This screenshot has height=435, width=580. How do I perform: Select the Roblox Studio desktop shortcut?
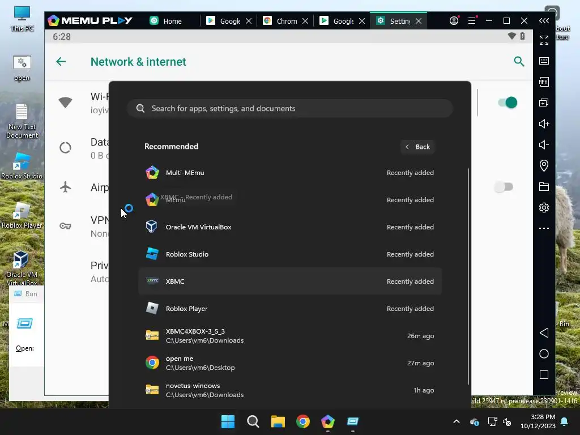pyautogui.click(x=22, y=166)
